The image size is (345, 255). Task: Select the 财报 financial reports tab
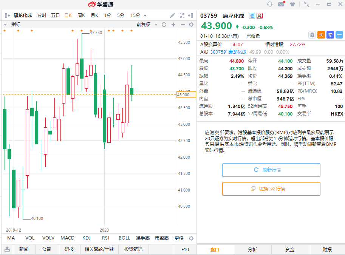coord(327,249)
